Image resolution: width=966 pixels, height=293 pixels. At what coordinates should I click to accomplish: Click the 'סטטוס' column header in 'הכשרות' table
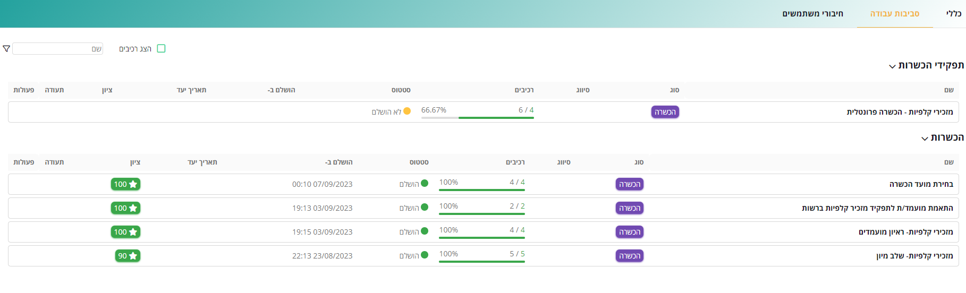419,162
